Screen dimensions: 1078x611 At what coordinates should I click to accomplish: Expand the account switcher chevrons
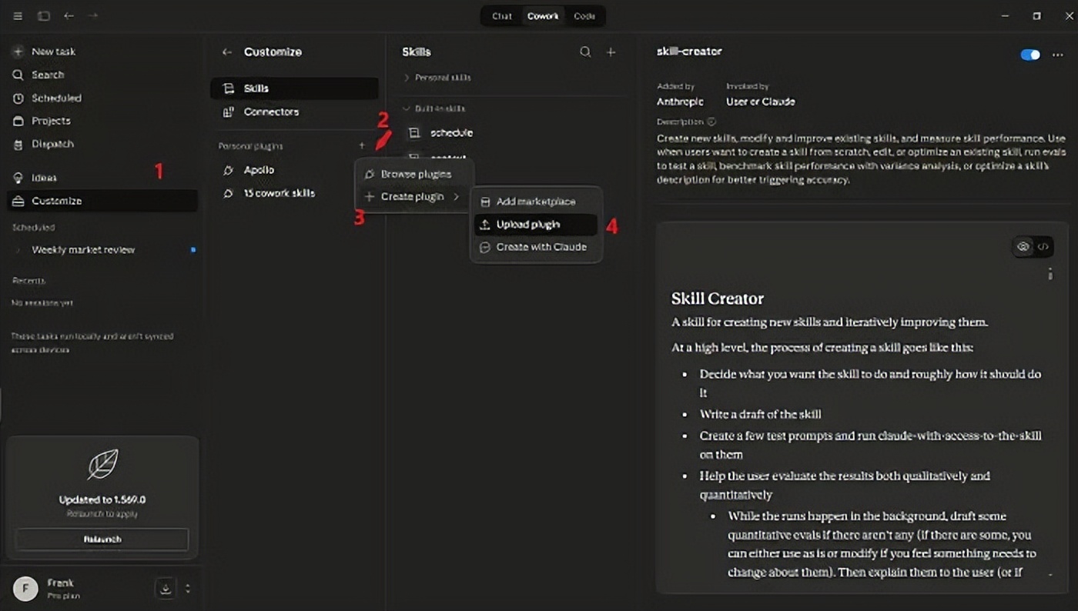tap(188, 589)
